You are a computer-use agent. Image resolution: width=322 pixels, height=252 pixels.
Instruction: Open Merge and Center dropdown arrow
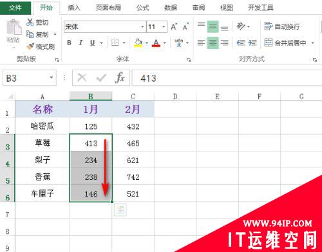pos(313,43)
